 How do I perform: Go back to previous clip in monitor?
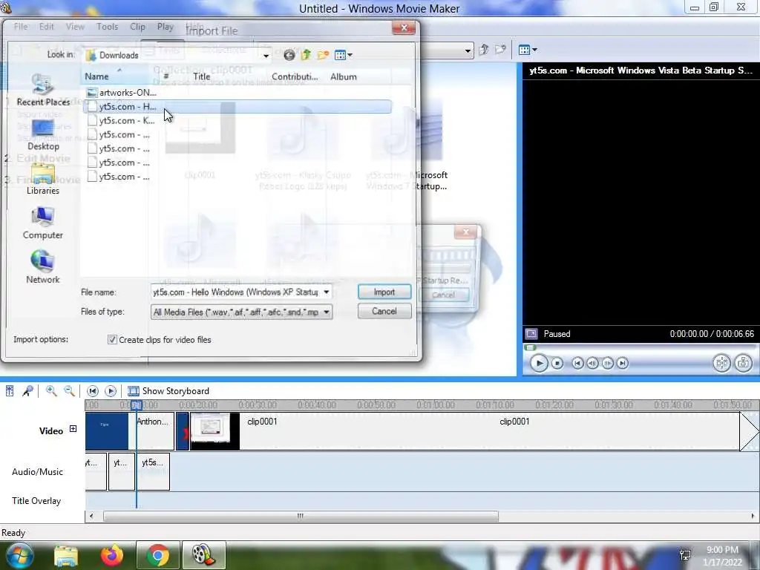point(577,363)
